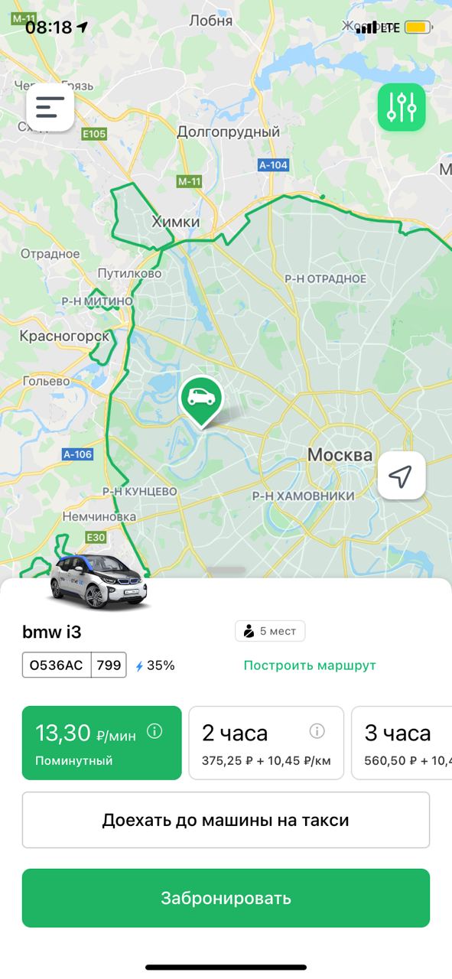The height and width of the screenshot is (979, 452).
Task: Click Доехать до машины на такси
Action: 226,820
